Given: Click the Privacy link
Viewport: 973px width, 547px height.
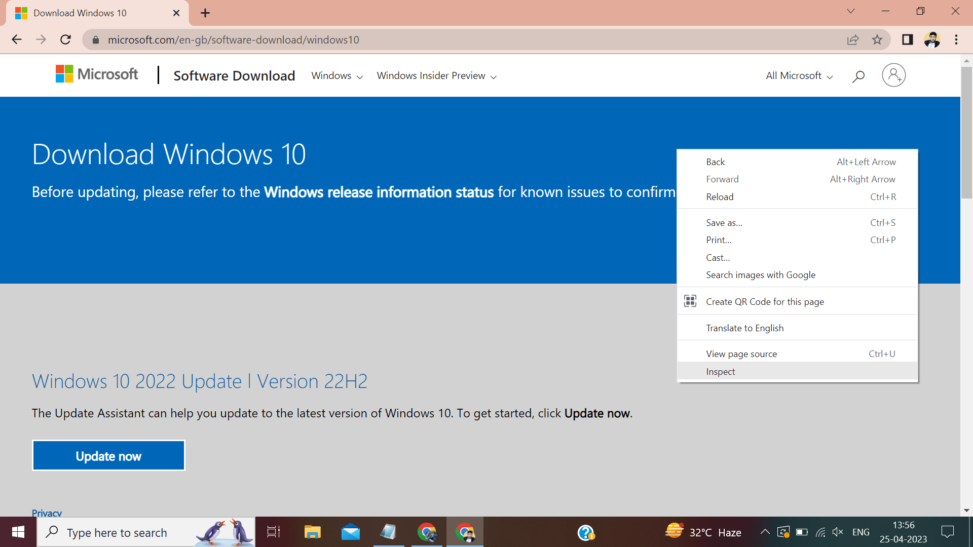Looking at the screenshot, I should [47, 513].
